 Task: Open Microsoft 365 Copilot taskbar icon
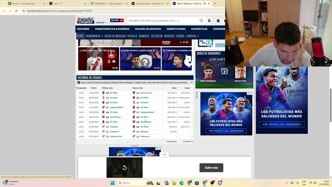pos(167,183)
